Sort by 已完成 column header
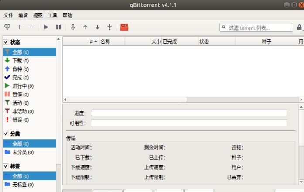 click(180, 41)
